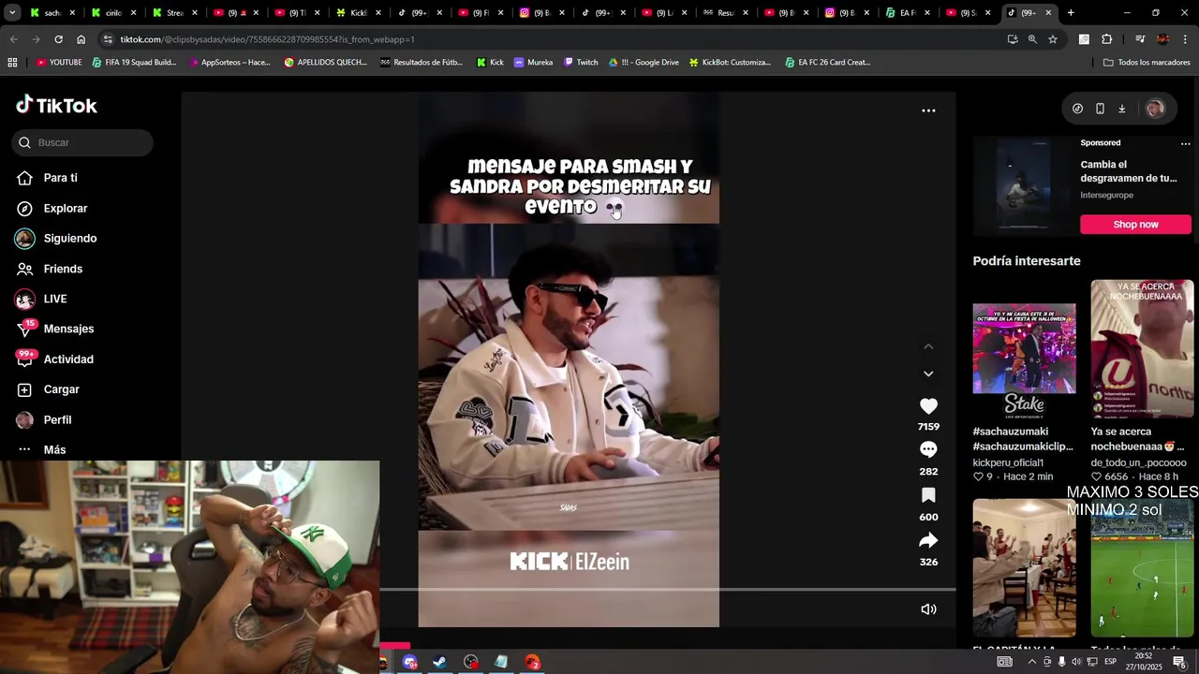Open the sponsored ad thumbnail
Viewport: 1199px width, 674px height.
1023,186
